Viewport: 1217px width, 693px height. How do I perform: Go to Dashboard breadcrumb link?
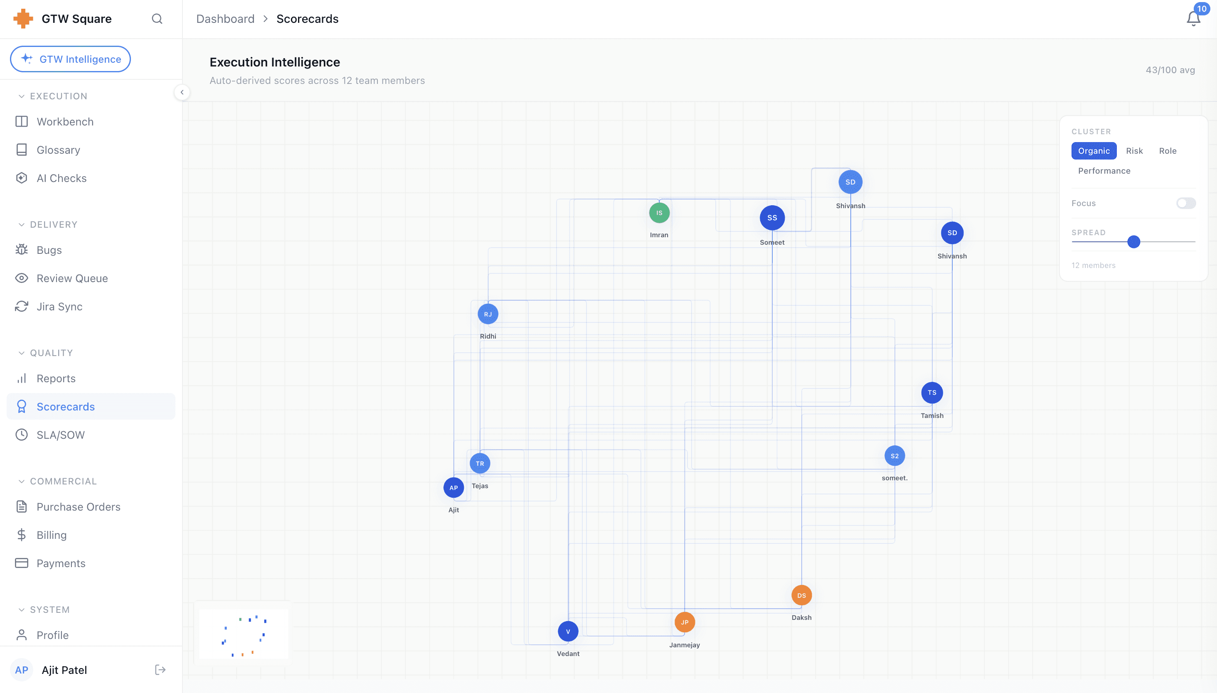point(225,19)
